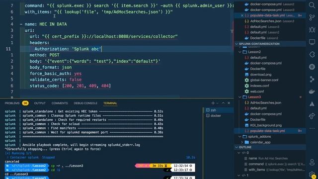Switch to the DEBUG CONSOLE tab
Viewport: 318px width, 179px height.
85,103
